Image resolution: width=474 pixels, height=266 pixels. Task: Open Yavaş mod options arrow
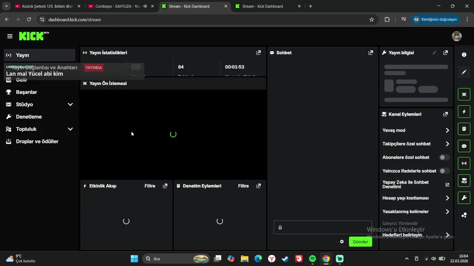447,130
